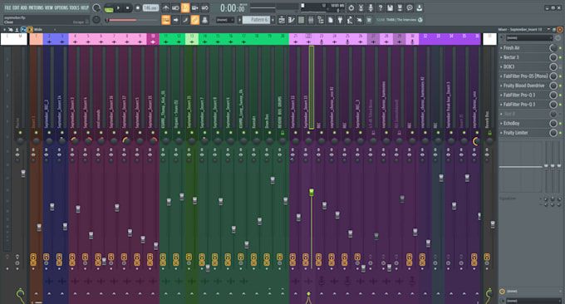Open the PATTERNS menu
Screen dimensions: 565x304
(x=36, y=7)
